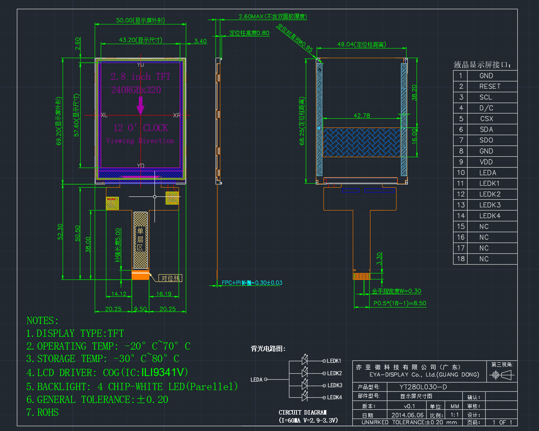Select the "1 OF 1" page number cell
Screen dimensions: 539x431
click(x=502, y=422)
